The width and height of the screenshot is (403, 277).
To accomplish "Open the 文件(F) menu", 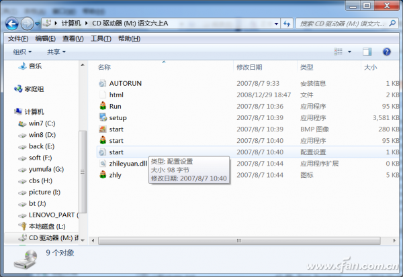I will (18, 39).
